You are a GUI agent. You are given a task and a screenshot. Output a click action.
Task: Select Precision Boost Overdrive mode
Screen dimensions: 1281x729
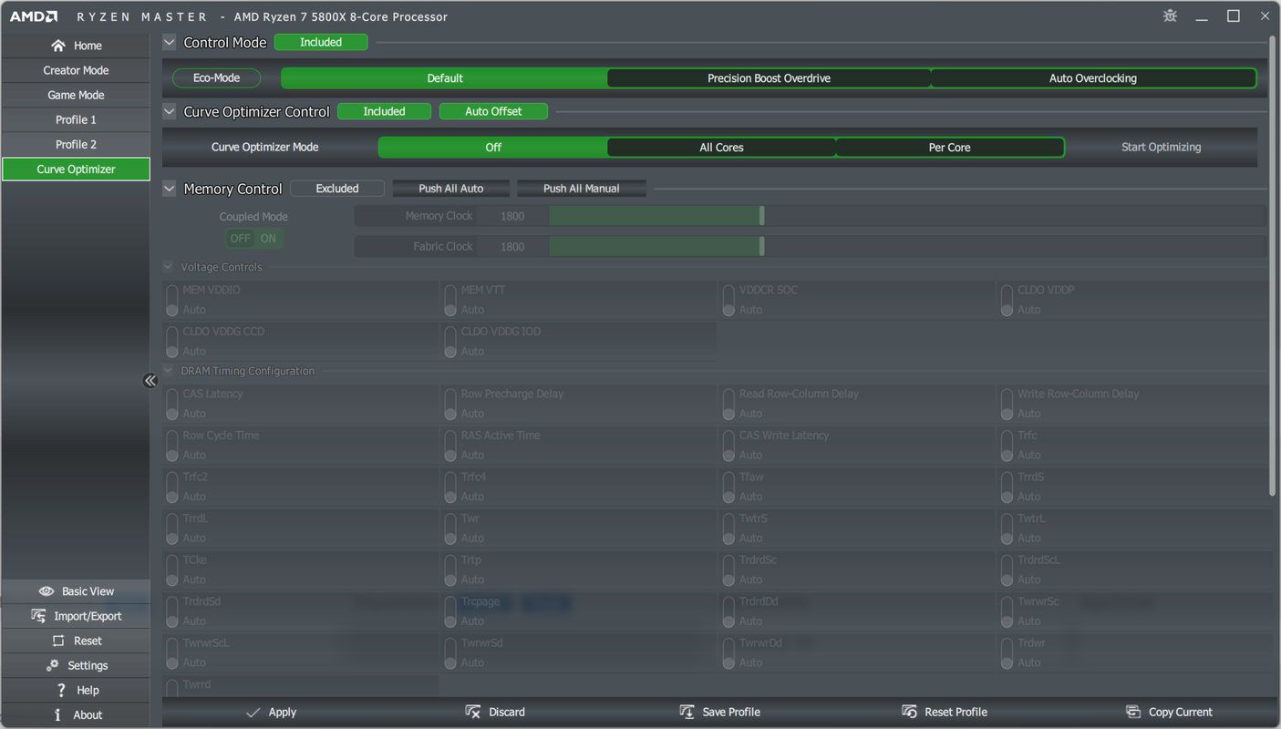click(x=769, y=78)
